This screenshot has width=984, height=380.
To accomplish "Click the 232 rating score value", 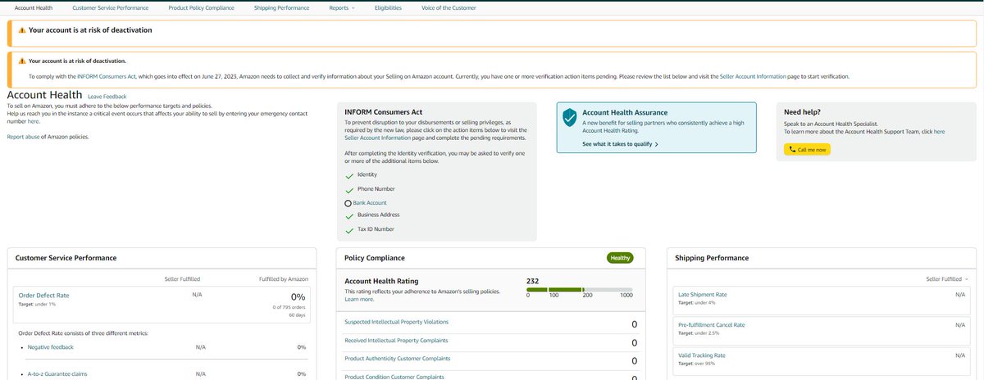I will (x=532, y=280).
